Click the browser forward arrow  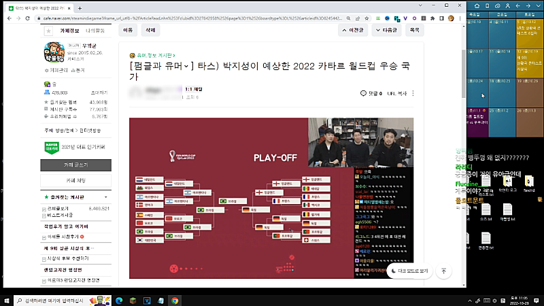(x=18, y=18)
